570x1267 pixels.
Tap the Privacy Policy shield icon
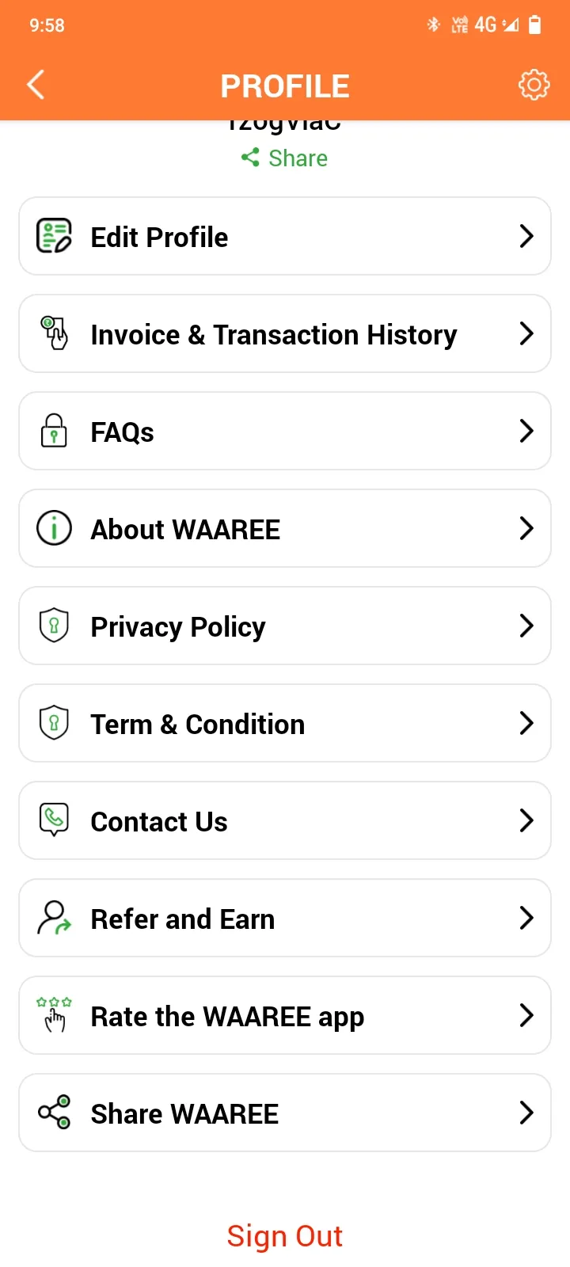(x=54, y=626)
